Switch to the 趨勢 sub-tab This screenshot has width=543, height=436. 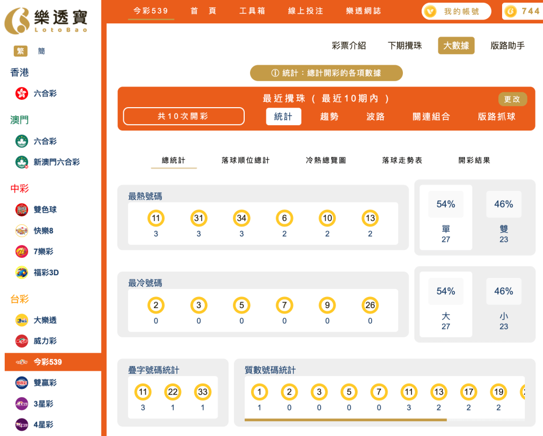click(329, 117)
